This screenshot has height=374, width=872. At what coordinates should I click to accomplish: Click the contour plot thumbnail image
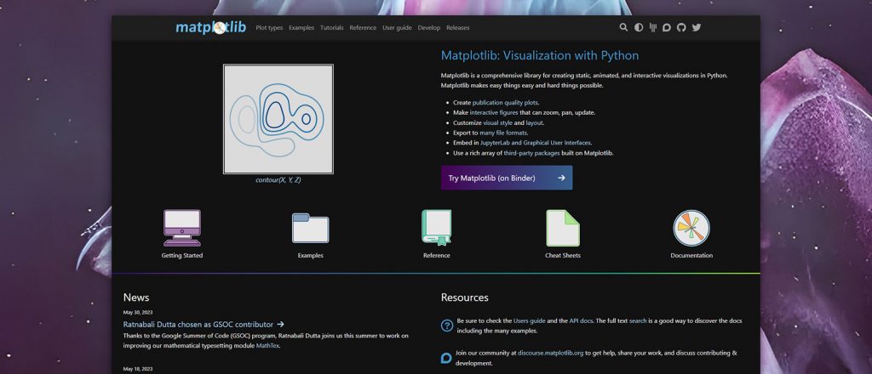tap(278, 119)
